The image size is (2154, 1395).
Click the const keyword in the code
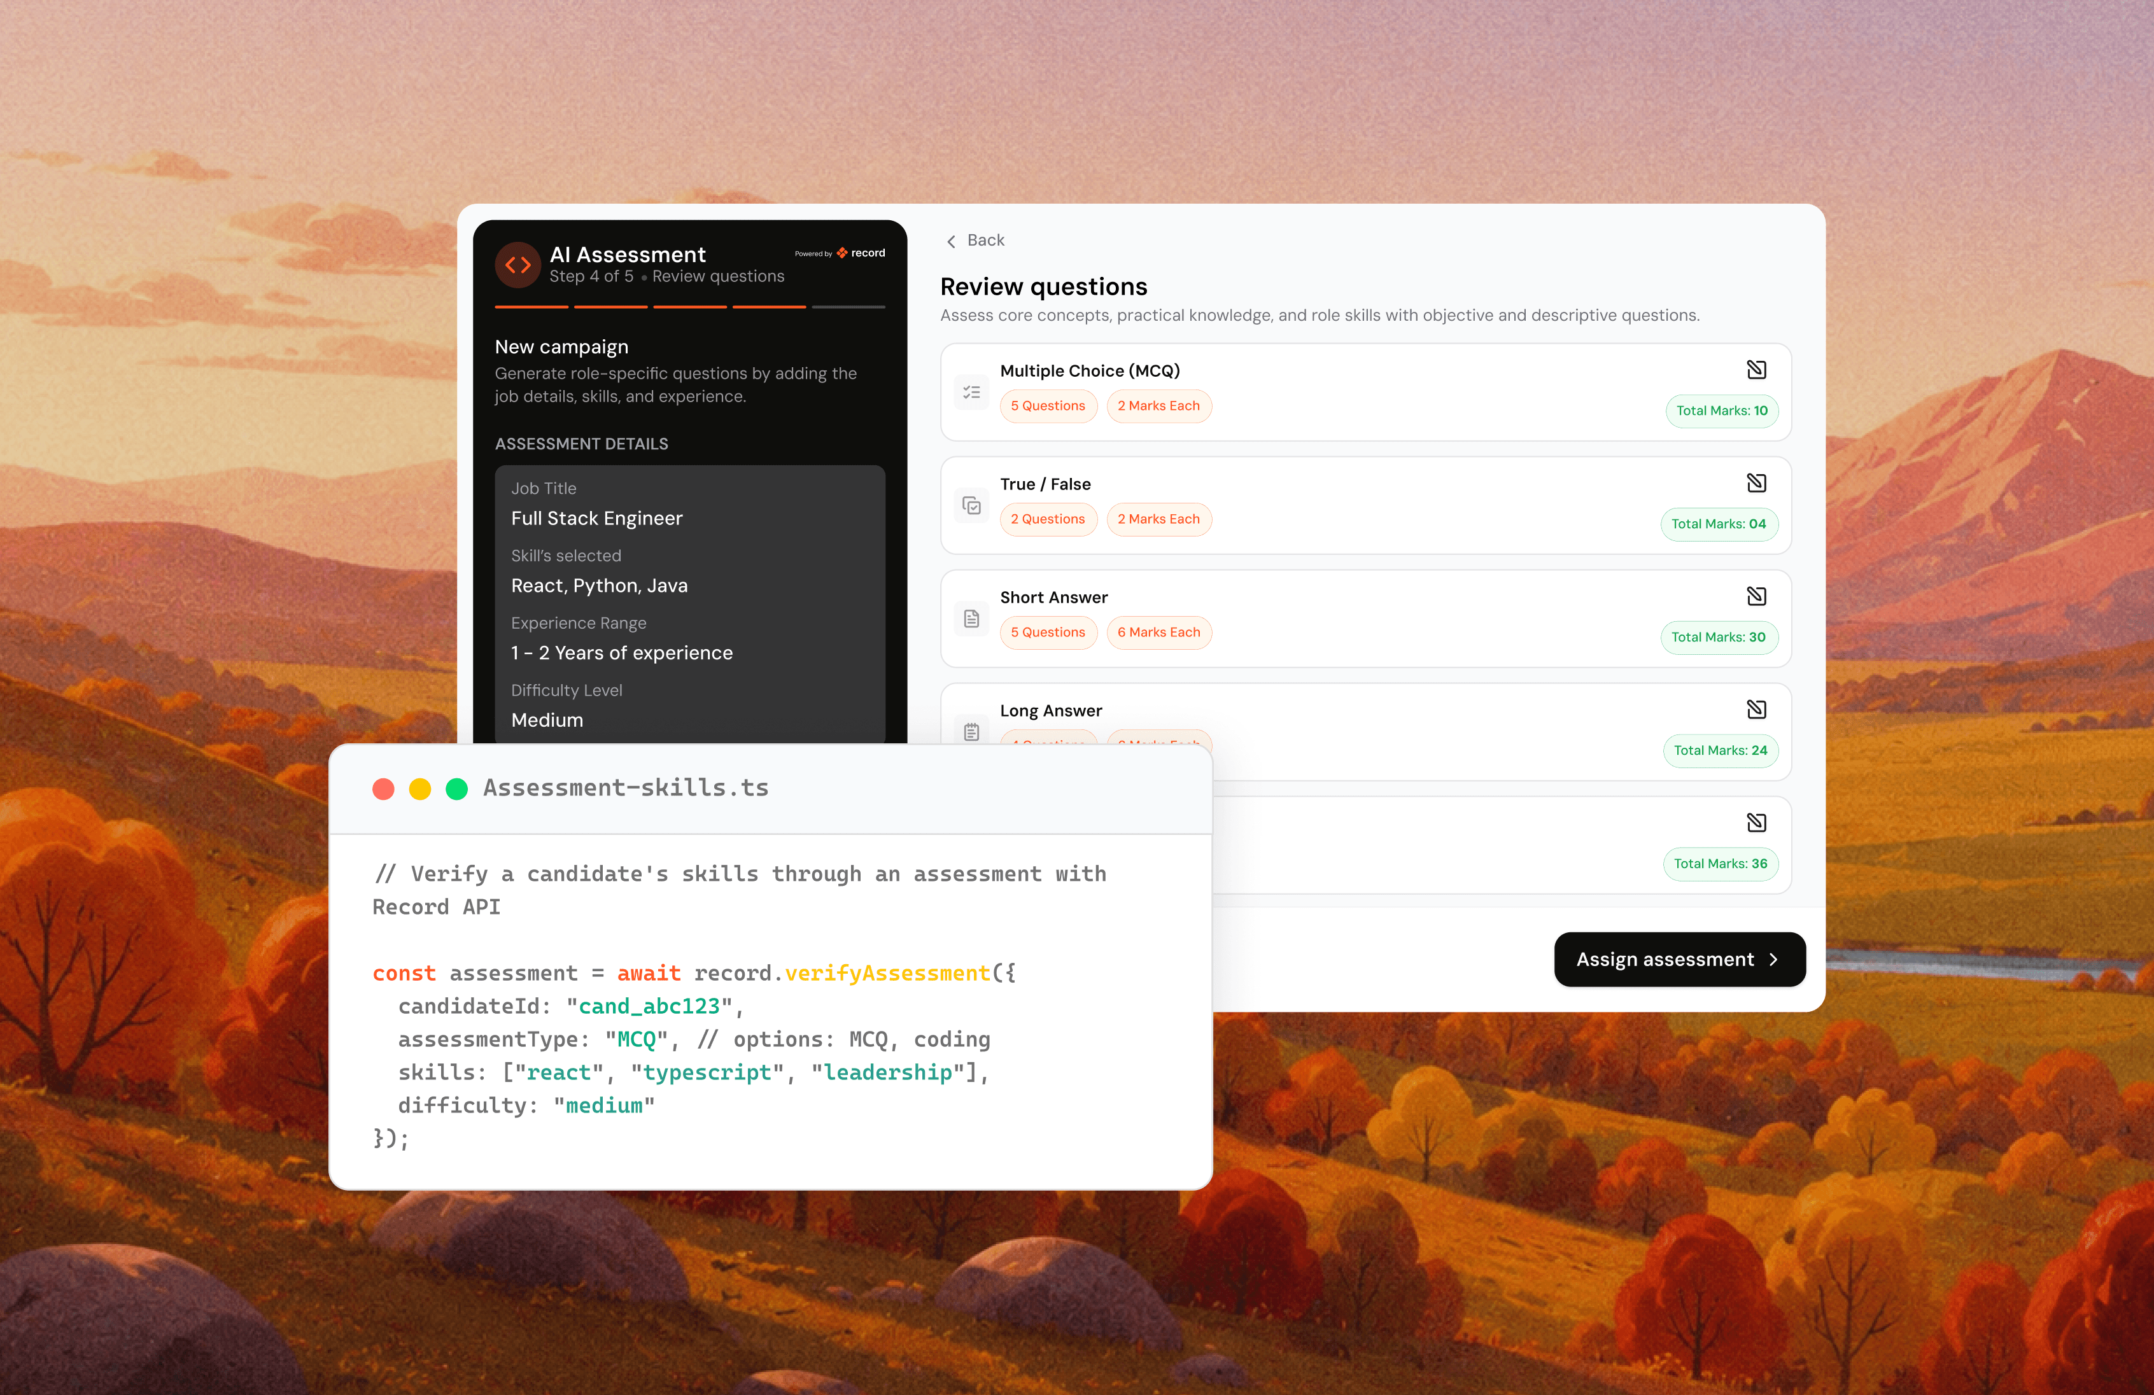coord(405,974)
